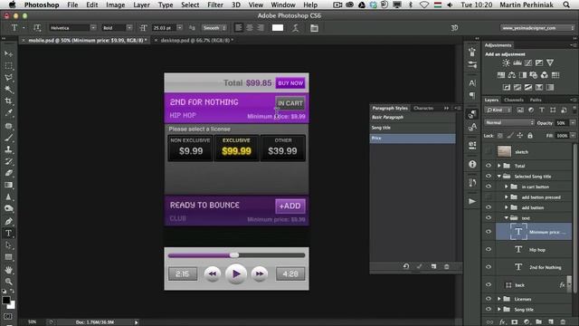The height and width of the screenshot is (326, 579).
Task: Hide the Minimum price text layer
Action: coord(489,232)
